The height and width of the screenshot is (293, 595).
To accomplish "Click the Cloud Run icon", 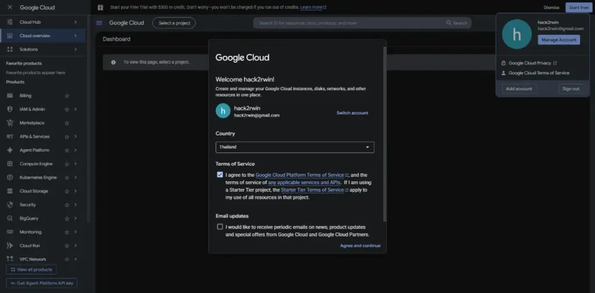I will pos(10,245).
